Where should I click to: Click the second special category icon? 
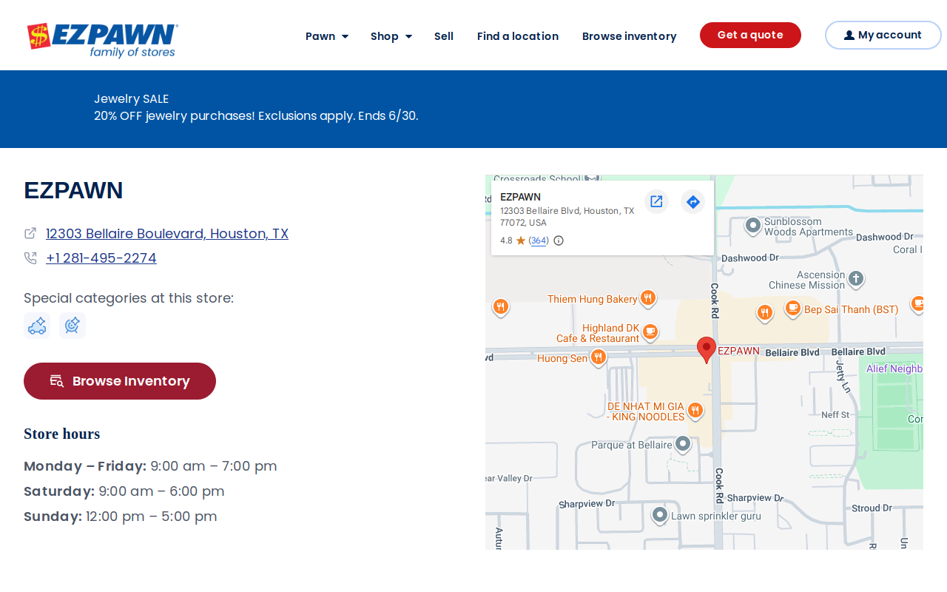[73, 326]
